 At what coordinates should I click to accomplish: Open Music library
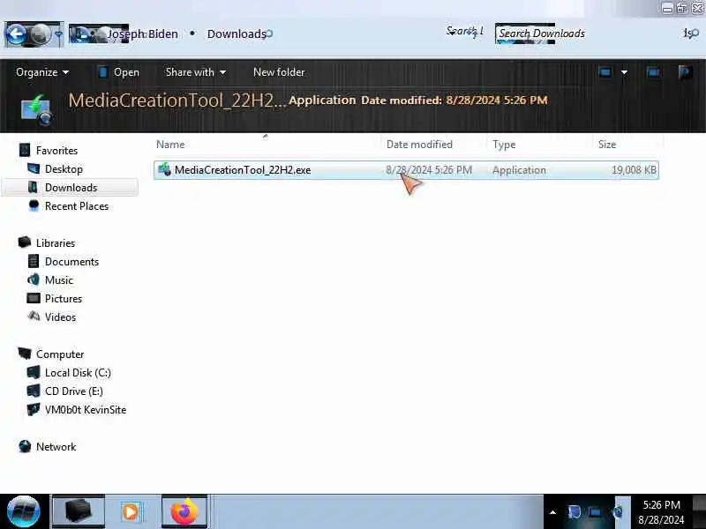59,279
